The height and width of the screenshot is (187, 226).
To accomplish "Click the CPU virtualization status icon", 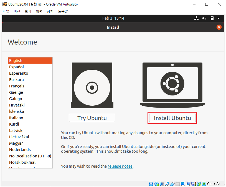I will pyautogui.click(x=194, y=184).
